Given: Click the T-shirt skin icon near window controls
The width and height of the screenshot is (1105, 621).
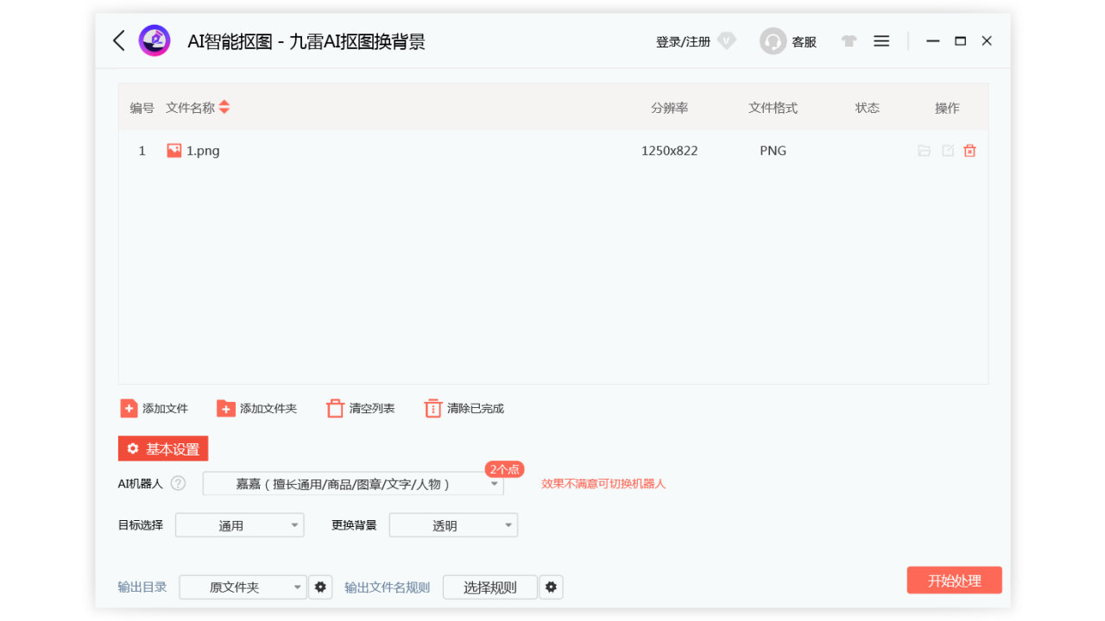Looking at the screenshot, I should tap(848, 41).
